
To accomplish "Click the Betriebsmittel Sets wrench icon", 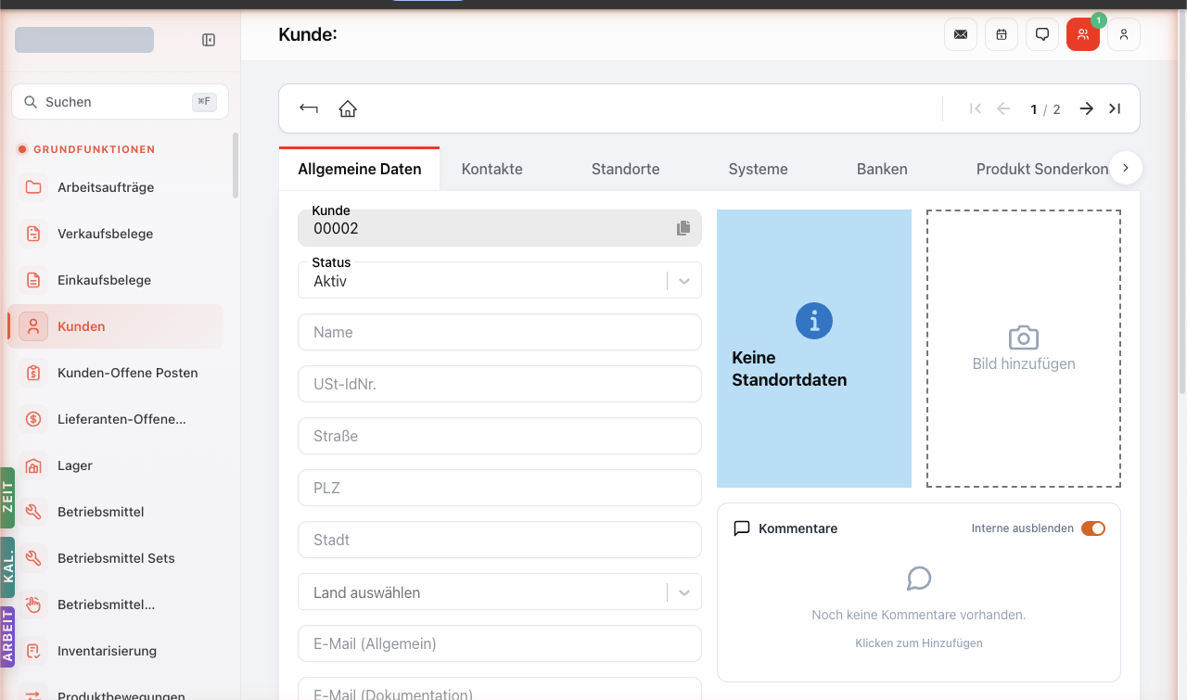I will [33, 558].
